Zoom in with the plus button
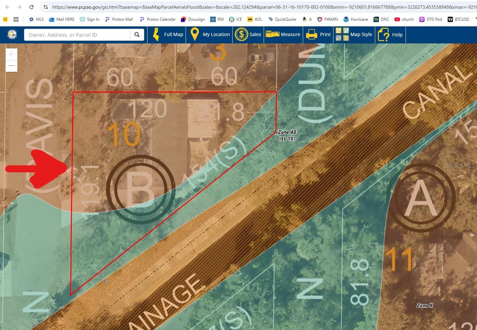 [x=11, y=54]
